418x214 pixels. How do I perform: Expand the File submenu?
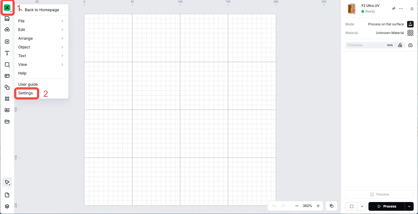41,21
